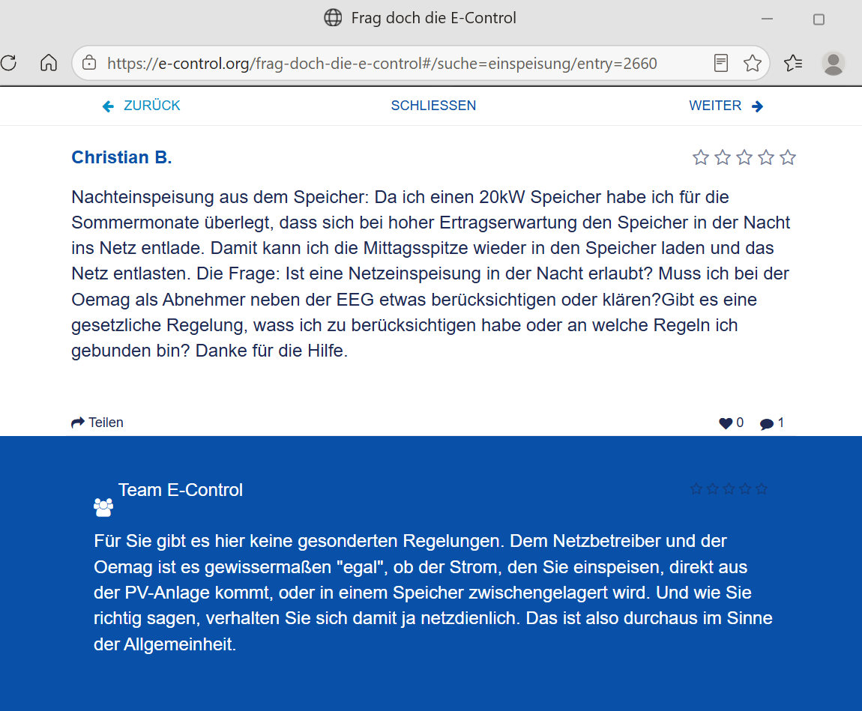Reload the page with the refresh icon
Screen dimensions: 862x711
tap(8, 63)
